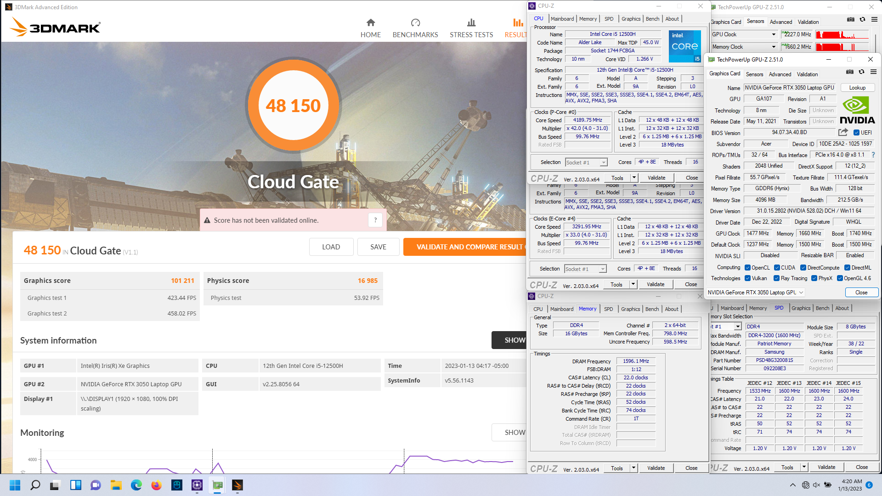The width and height of the screenshot is (882, 496).
Task: Toggle the PhysX checkbox
Action: tap(814, 278)
